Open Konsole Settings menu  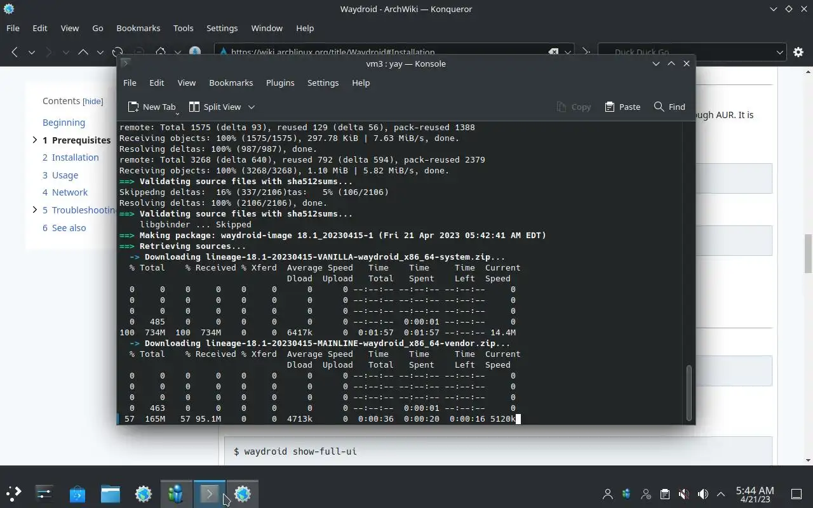(x=323, y=83)
